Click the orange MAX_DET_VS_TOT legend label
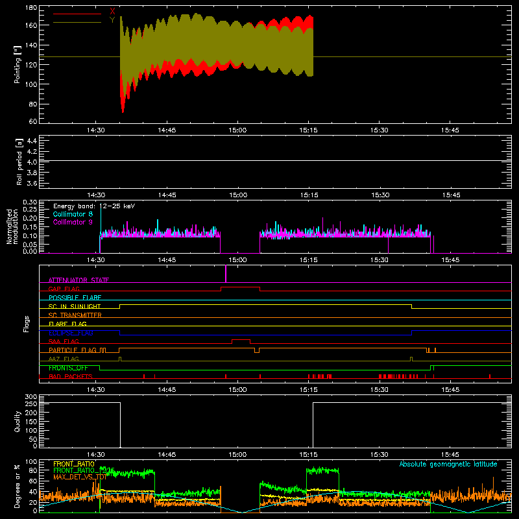The width and height of the screenshot is (519, 519). (80, 477)
